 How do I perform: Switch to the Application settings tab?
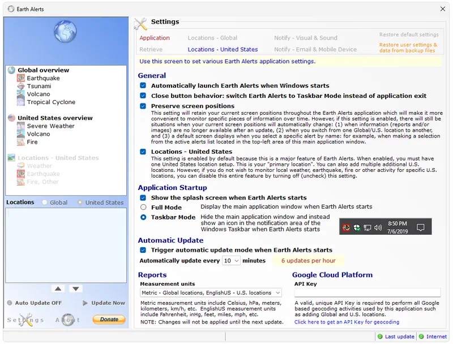point(155,38)
